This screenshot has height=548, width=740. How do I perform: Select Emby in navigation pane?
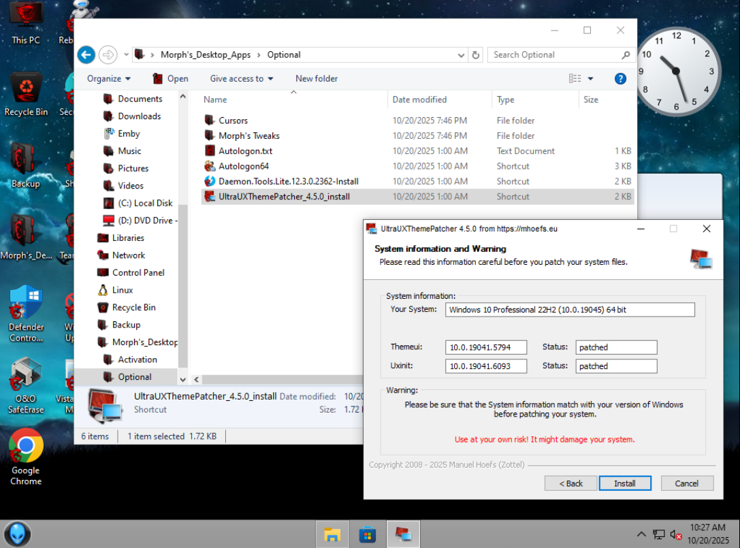pos(129,133)
